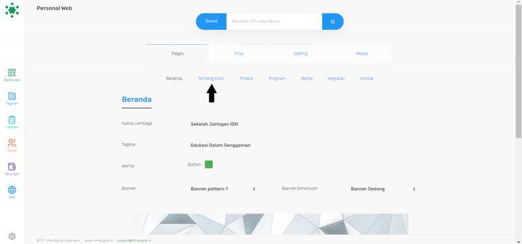522x244 pixels.
Task: Click the green star logo icon
Action: [12, 10]
